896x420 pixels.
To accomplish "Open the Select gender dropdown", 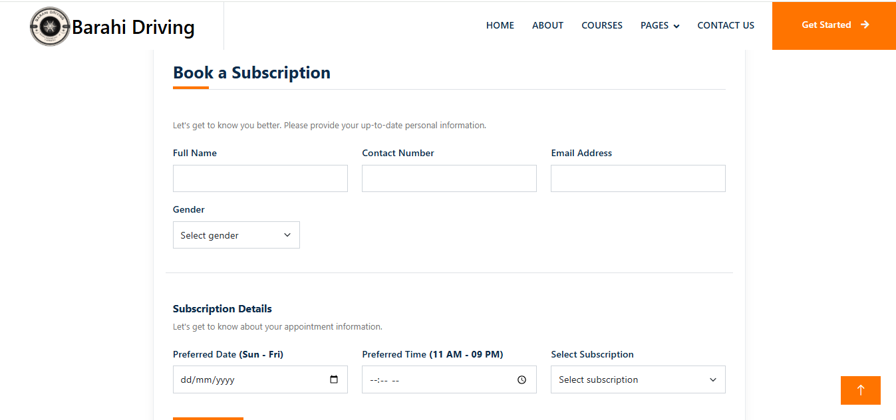I will pyautogui.click(x=236, y=235).
